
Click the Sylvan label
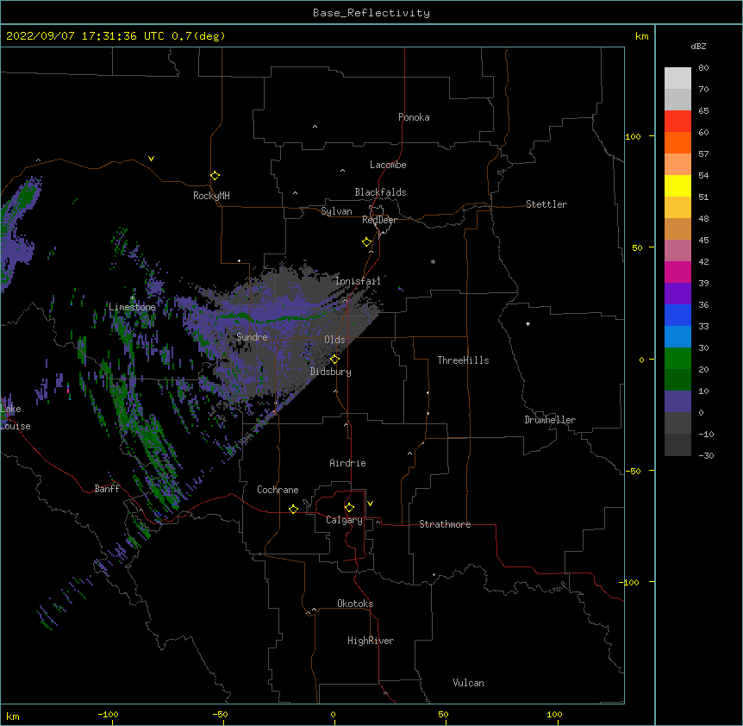(x=336, y=211)
